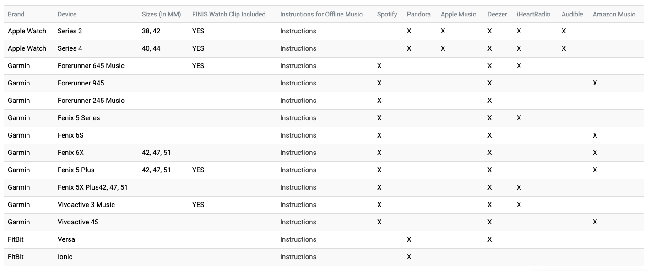Select the FINIS Watch Clip Included header
This screenshot has height=271, width=650.
coord(229,14)
